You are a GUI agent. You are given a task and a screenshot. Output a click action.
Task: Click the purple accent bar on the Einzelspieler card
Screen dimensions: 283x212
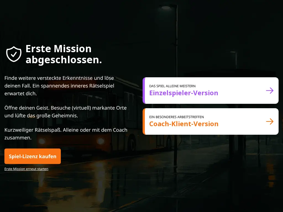(144, 91)
